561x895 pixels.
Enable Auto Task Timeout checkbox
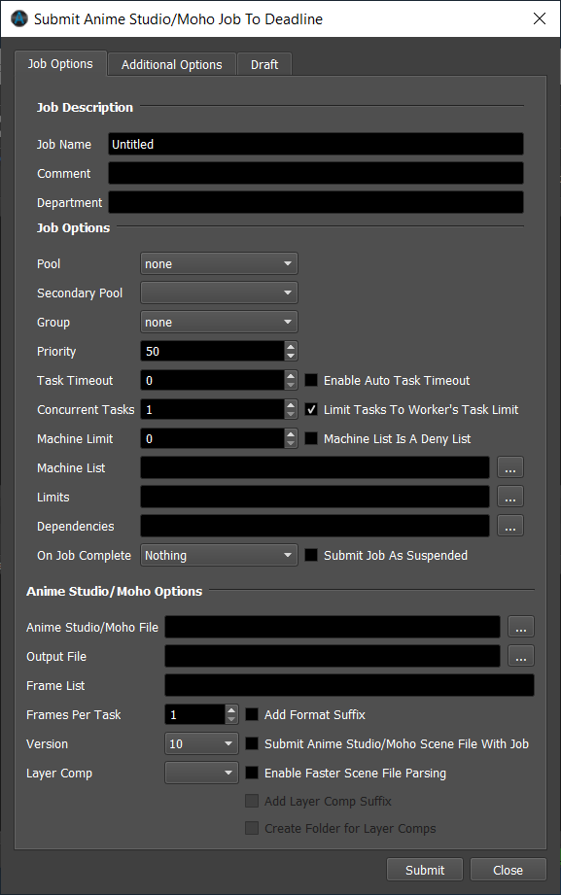311,380
